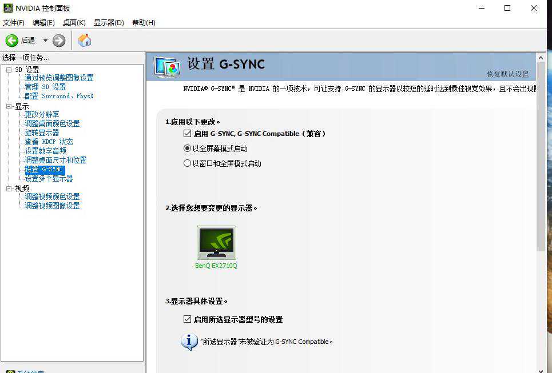Collapse the 3D 设置 tree node
Image resolution: width=552 pixels, height=373 pixels.
tap(9, 70)
